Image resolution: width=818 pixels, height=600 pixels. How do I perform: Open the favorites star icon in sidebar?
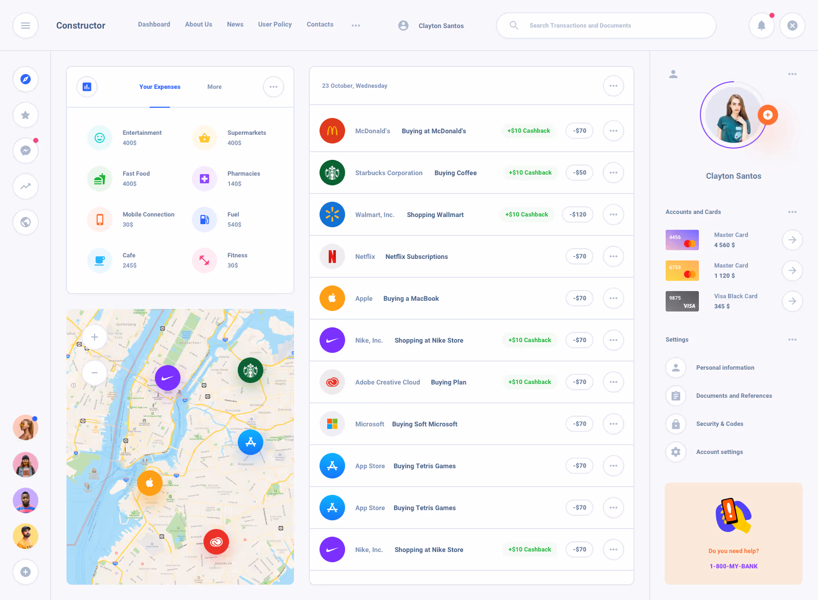click(26, 115)
